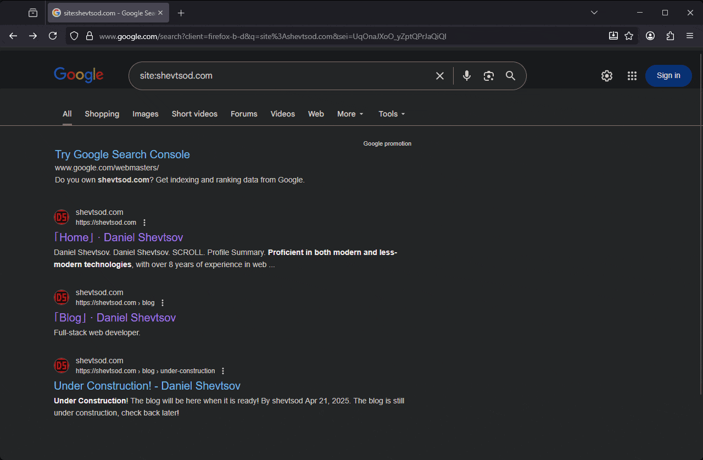Maximize the Firefox window
The height and width of the screenshot is (460, 703).
665,13
